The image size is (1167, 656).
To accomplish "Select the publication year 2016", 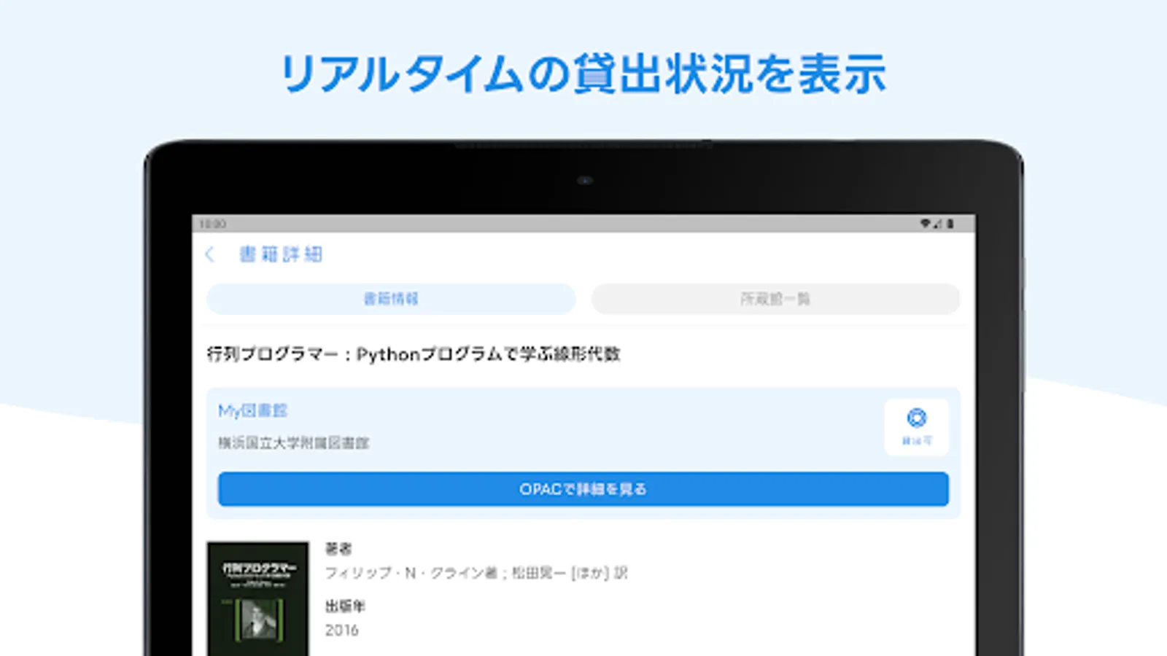I will [342, 630].
